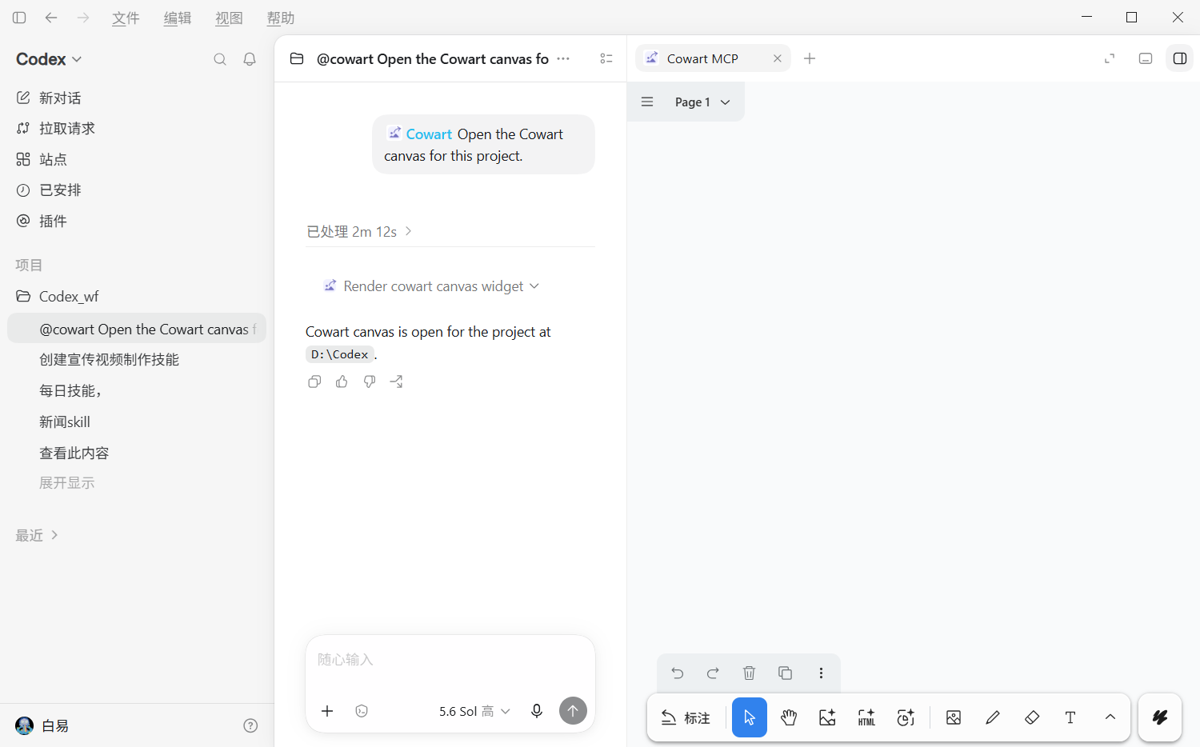This screenshot has width=1200, height=747.
Task: Select the pencil drawing tool
Action: tap(993, 717)
